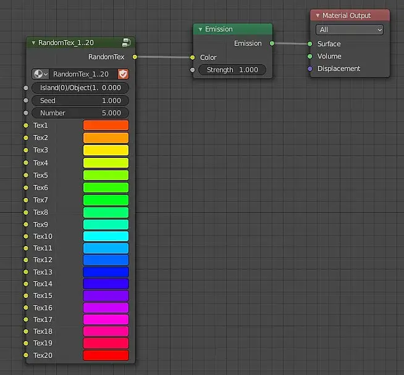The image size is (404, 375).
Task: Click the Tex1 input socket
Action: point(26,125)
